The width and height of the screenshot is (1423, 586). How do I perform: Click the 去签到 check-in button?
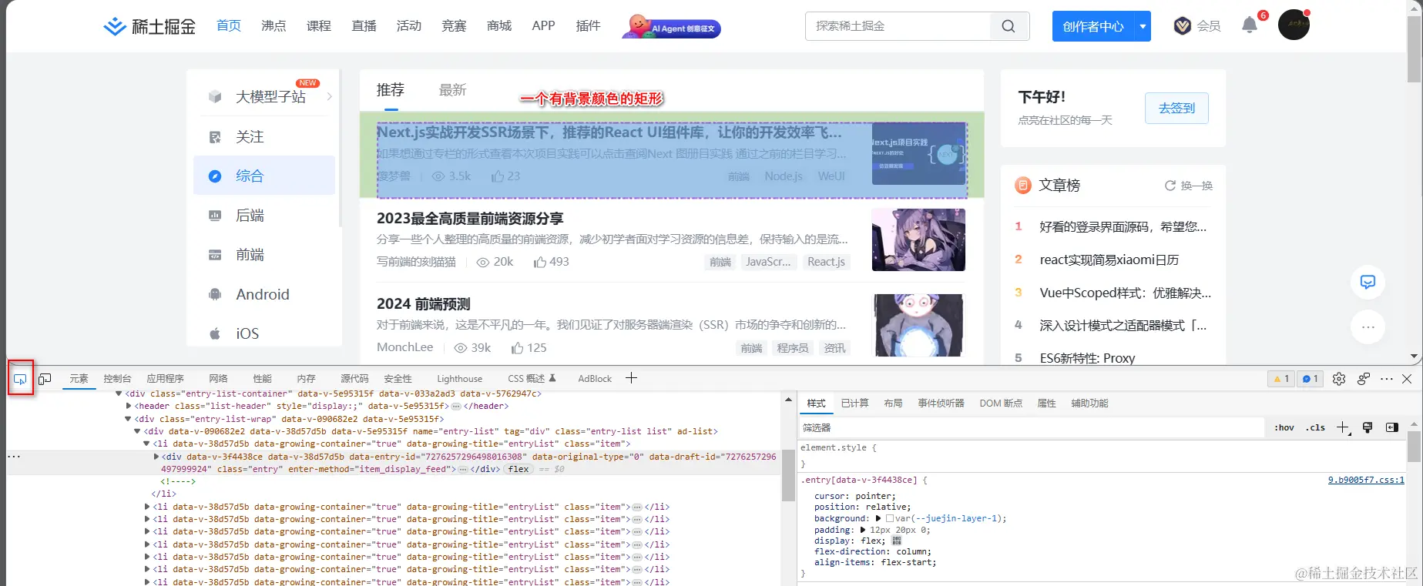tap(1176, 109)
